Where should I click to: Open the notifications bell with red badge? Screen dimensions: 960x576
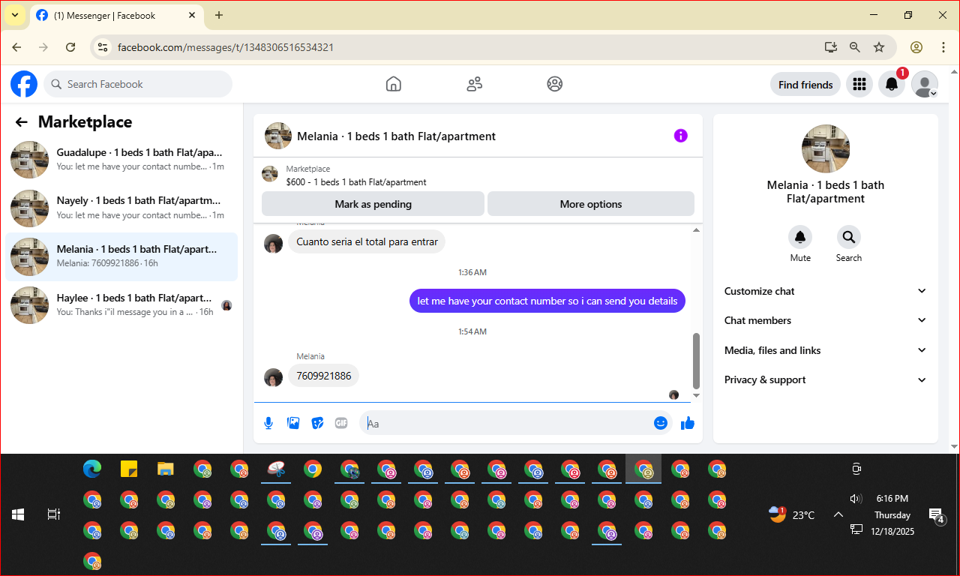tap(892, 85)
